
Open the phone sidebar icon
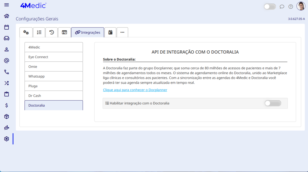point(7,72)
